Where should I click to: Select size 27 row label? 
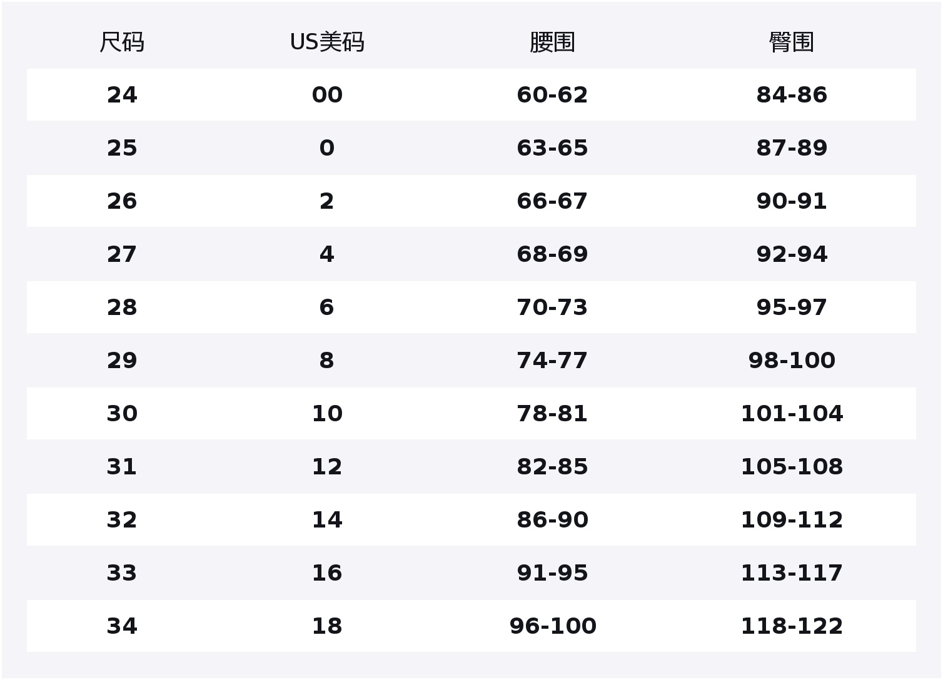pyautogui.click(x=122, y=254)
